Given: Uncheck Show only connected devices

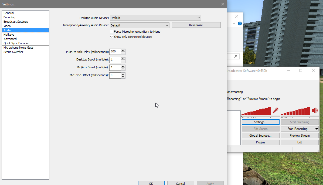Looking at the screenshot, I should tap(111, 36).
